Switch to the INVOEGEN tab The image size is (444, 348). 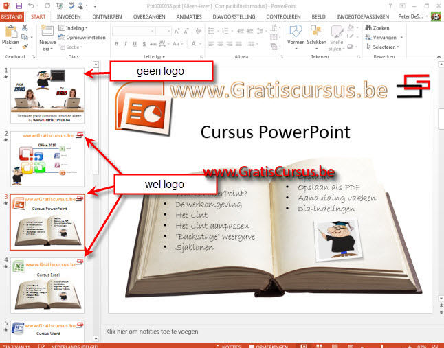(x=69, y=16)
